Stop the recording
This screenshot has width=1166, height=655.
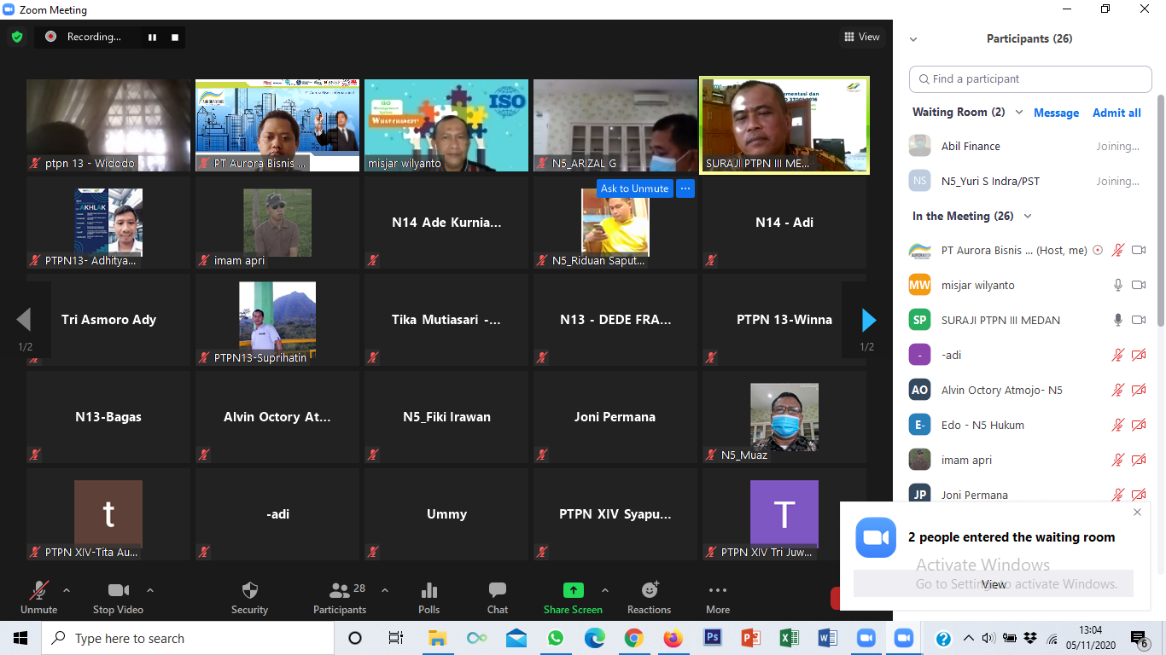point(175,37)
